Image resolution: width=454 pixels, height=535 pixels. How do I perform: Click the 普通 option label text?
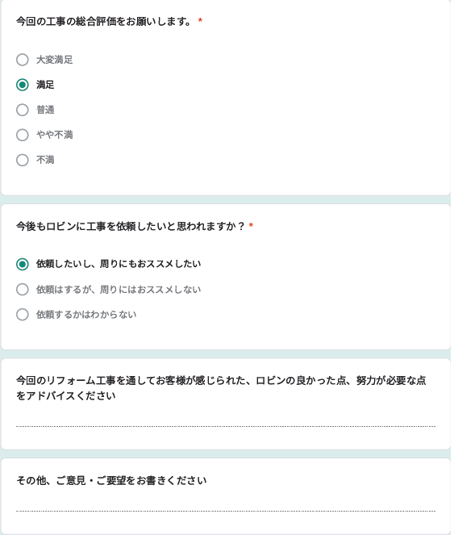[45, 110]
